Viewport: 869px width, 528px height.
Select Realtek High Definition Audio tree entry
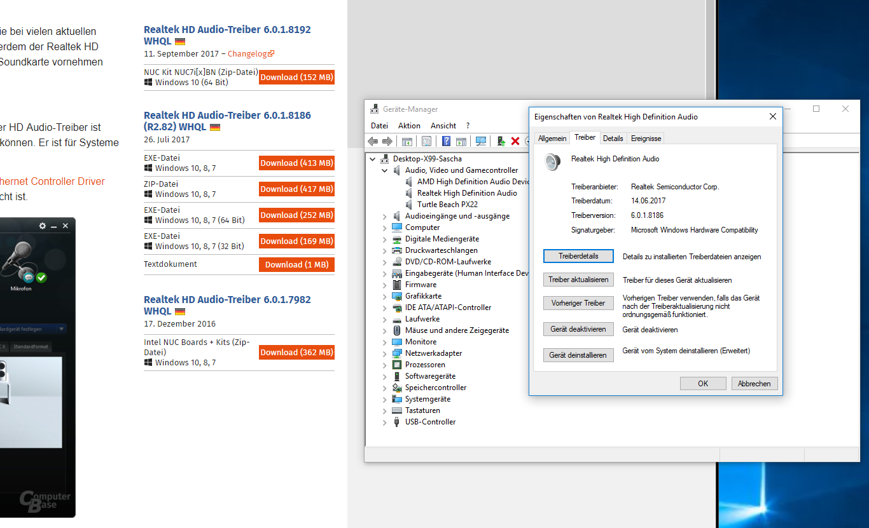tap(467, 193)
